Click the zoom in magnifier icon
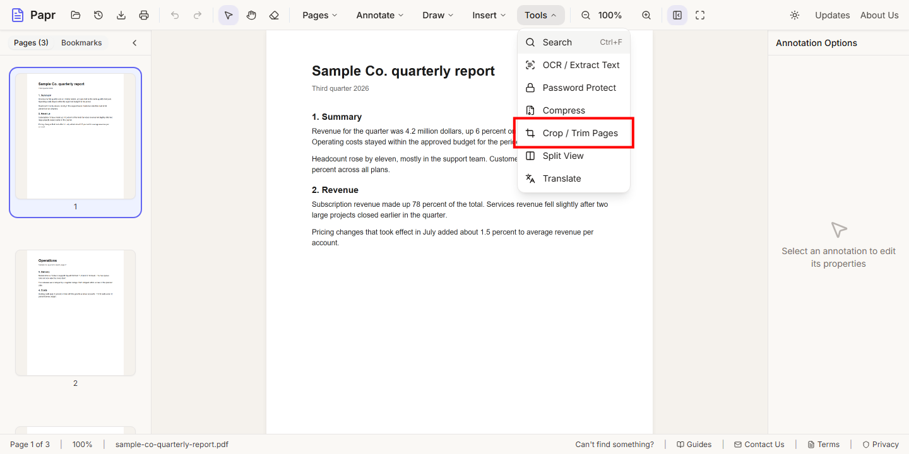The image size is (909, 454). click(646, 15)
